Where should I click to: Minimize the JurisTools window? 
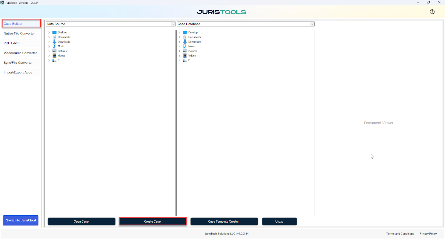(x=418, y=3)
